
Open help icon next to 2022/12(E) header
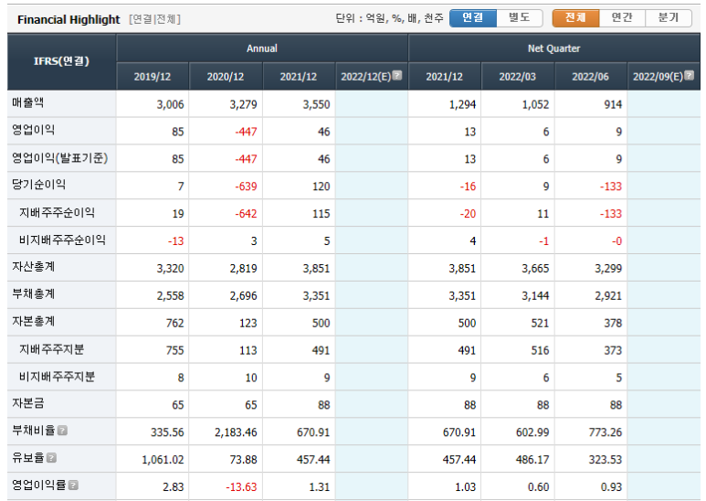[396, 75]
